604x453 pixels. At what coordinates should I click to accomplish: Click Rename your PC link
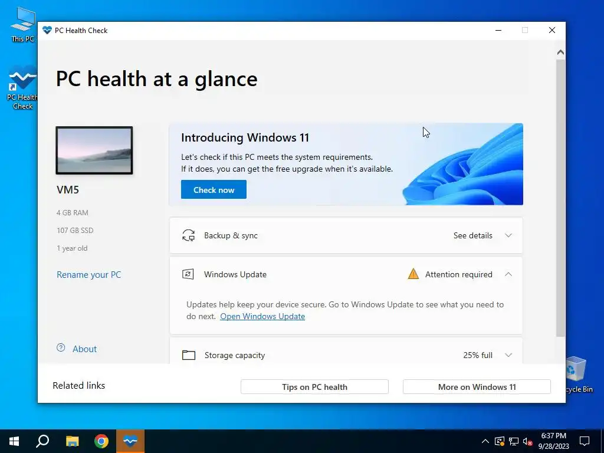click(x=88, y=275)
